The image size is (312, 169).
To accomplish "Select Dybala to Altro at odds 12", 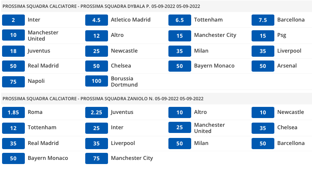I will click(96, 35).
